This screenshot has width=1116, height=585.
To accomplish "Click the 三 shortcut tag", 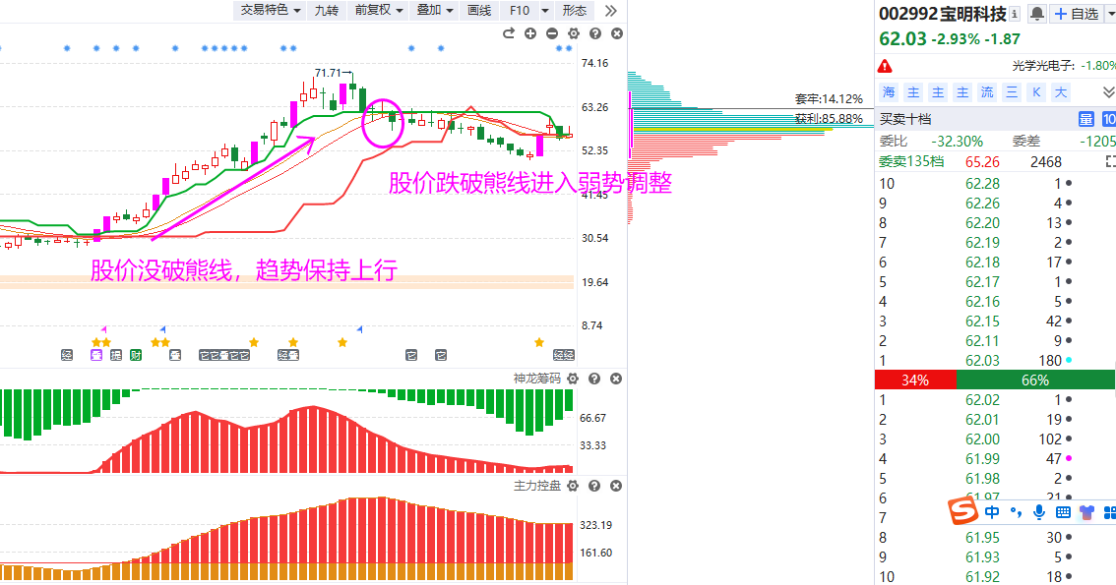I will tap(1012, 92).
